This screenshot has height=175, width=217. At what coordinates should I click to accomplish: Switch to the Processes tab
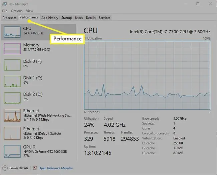pyautogui.click(x=9, y=18)
